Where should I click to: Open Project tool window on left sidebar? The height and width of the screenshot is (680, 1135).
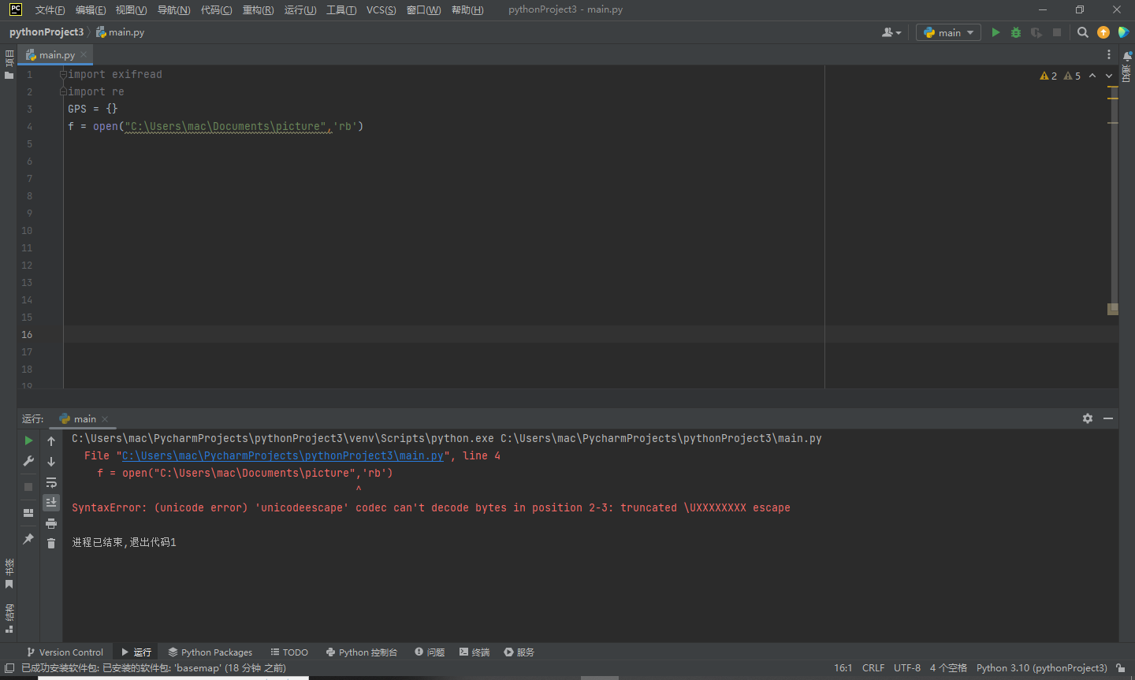(9, 65)
